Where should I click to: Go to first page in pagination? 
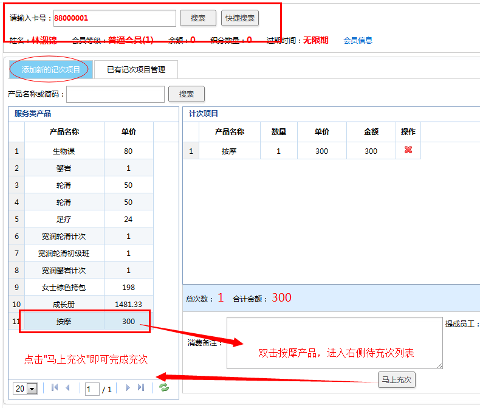pos(55,388)
